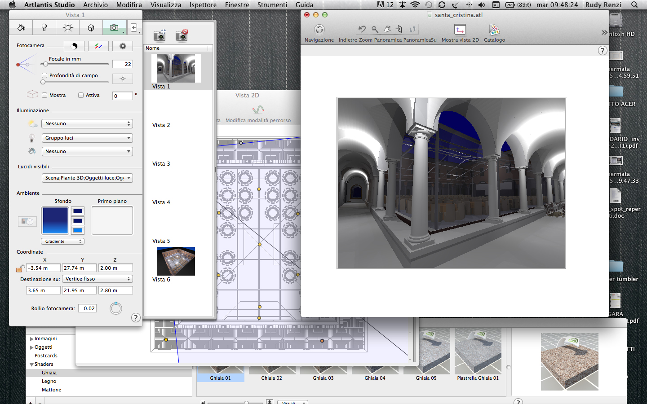
Task: Click Modifica modalità percorso button
Action: tap(258, 110)
